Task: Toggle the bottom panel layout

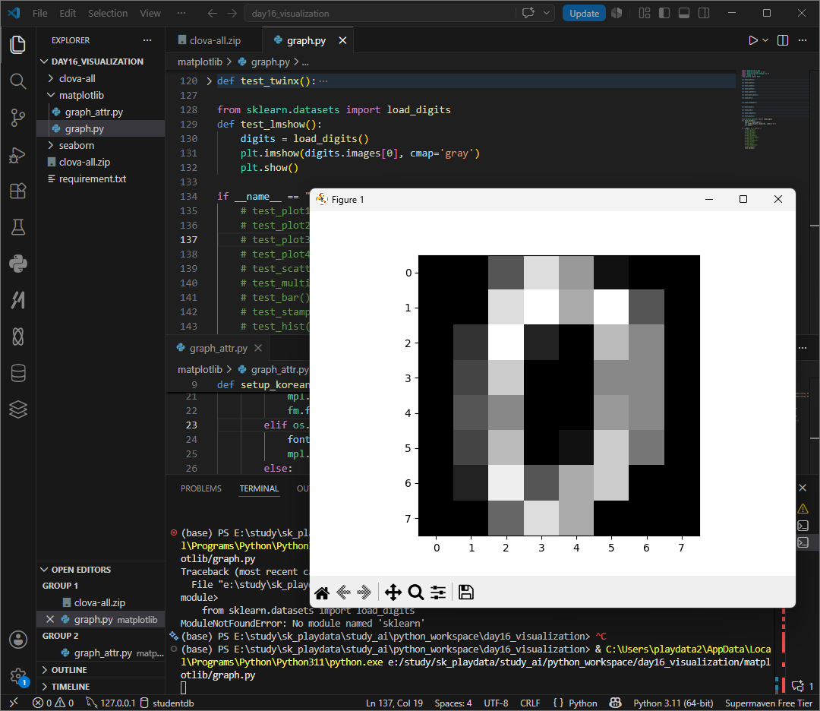Action: [x=684, y=13]
